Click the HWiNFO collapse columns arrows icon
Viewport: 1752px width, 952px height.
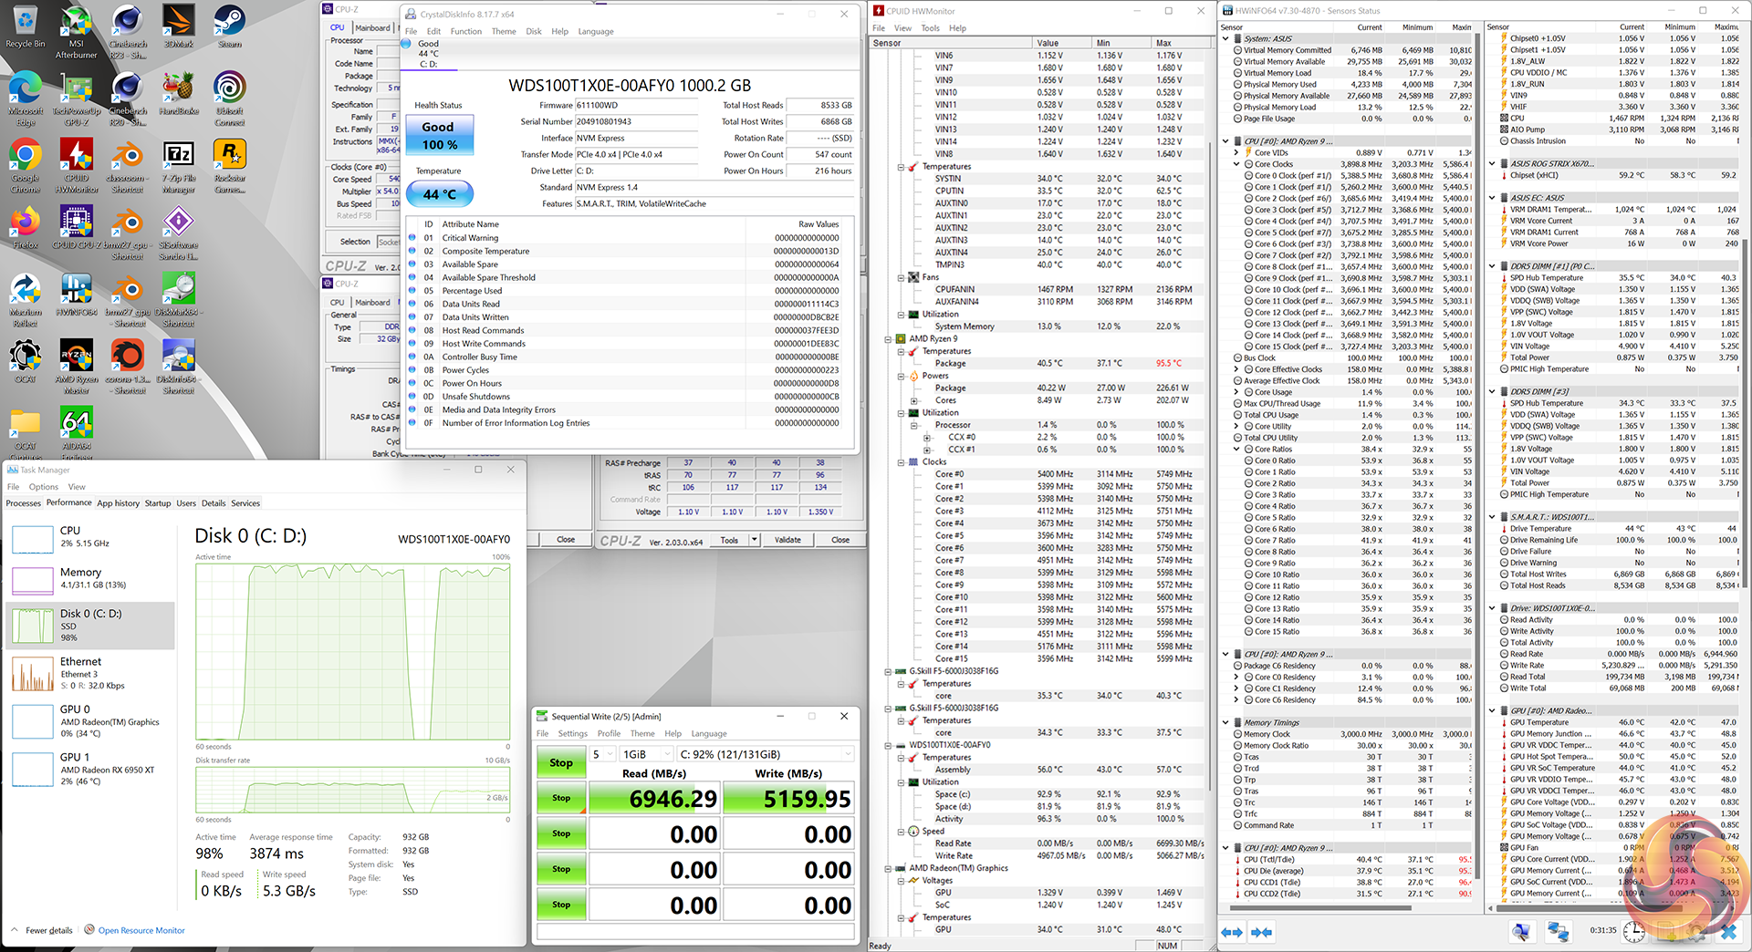[x=1262, y=932]
